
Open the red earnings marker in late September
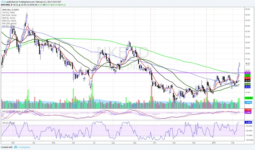[151, 106]
